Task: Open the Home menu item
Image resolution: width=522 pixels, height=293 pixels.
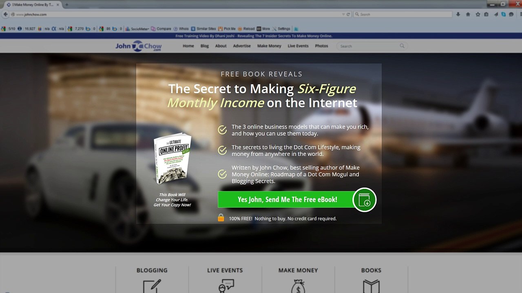Action: tap(188, 46)
